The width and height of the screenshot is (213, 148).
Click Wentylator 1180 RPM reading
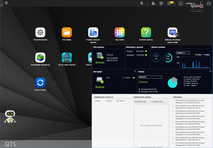click(x=140, y=55)
